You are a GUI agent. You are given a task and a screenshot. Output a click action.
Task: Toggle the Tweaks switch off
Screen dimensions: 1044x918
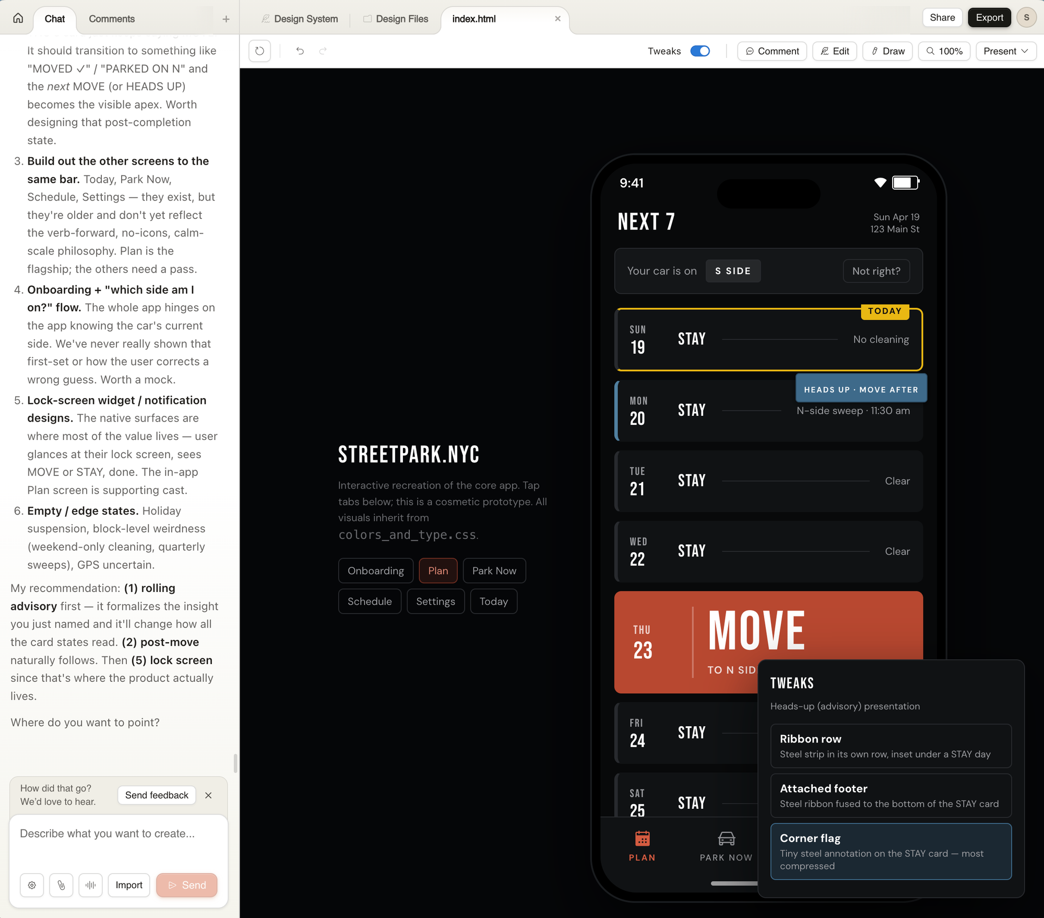coord(700,51)
